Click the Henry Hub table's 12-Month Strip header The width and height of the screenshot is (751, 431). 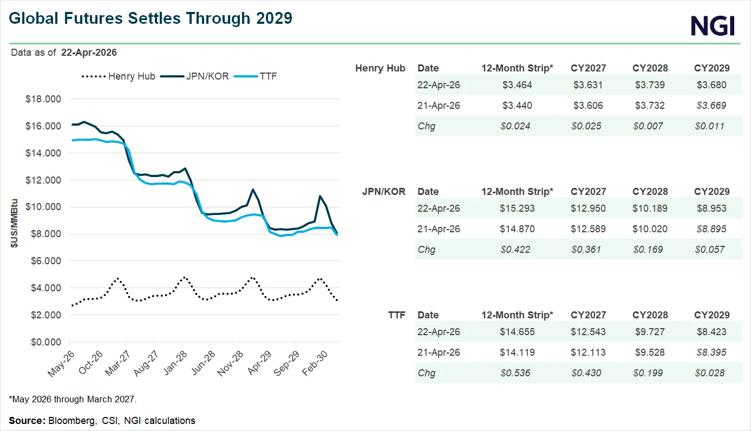point(517,68)
